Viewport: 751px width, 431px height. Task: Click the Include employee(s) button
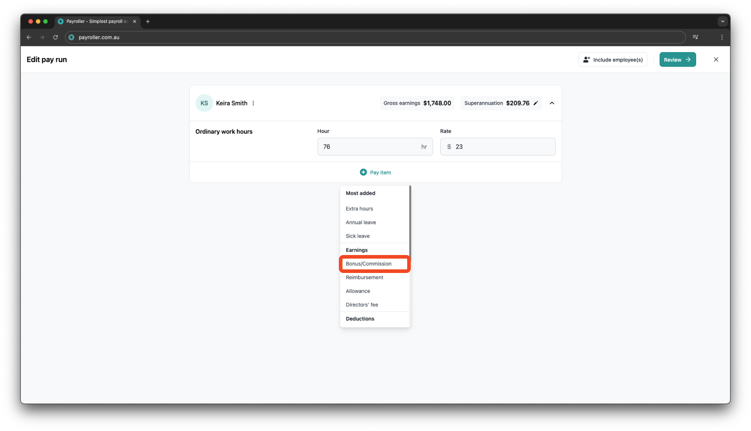613,59
